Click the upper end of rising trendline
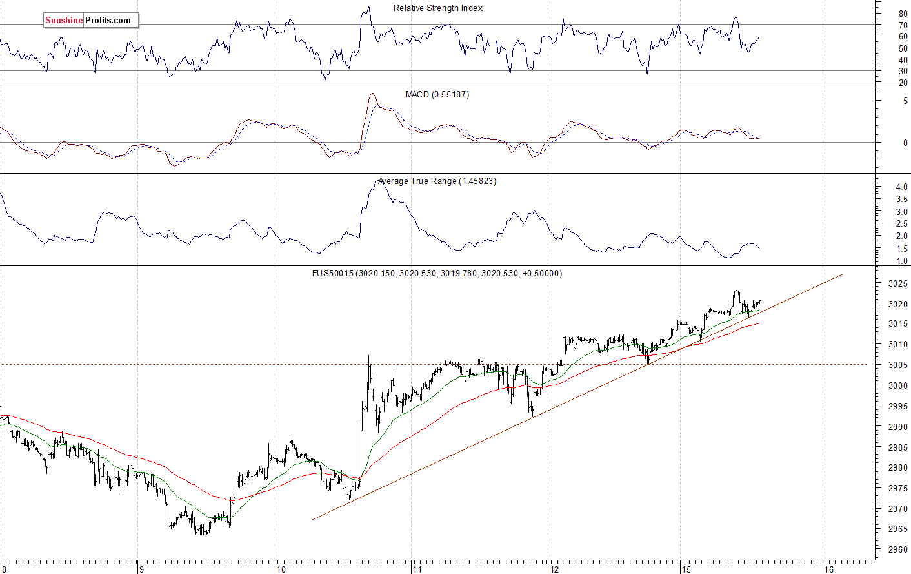 click(842, 275)
